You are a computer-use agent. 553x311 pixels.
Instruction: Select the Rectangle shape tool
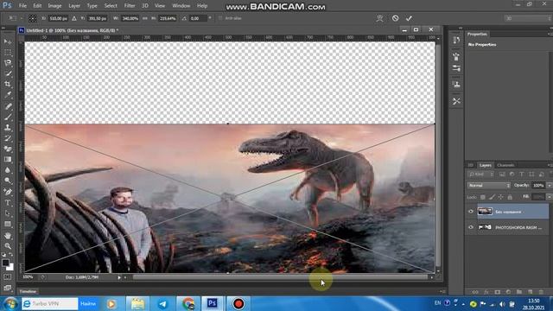[8, 224]
